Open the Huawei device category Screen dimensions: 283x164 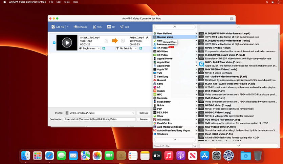click(175, 80)
